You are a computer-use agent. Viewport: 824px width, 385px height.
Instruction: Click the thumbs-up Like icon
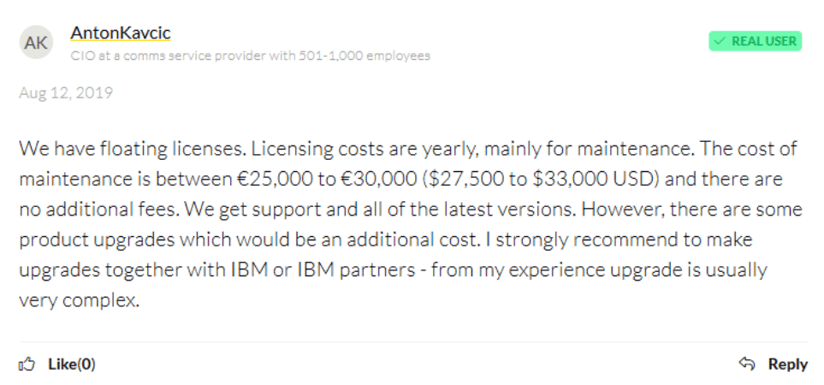pos(27,364)
